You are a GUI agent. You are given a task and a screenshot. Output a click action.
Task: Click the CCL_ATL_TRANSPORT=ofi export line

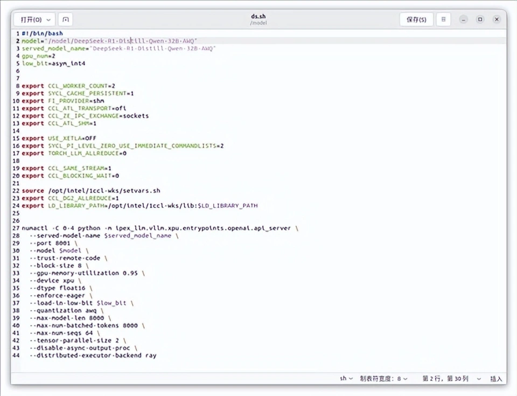(74, 108)
